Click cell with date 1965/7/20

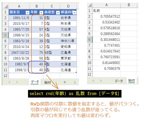pyautogui.click(x=19, y=29)
